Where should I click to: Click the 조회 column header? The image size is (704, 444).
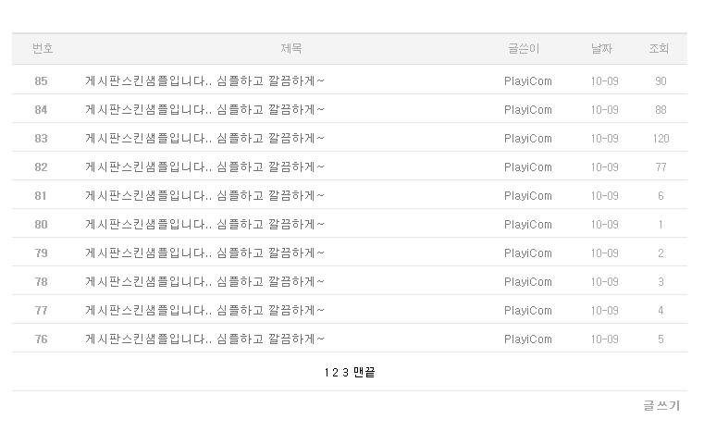coord(659,49)
